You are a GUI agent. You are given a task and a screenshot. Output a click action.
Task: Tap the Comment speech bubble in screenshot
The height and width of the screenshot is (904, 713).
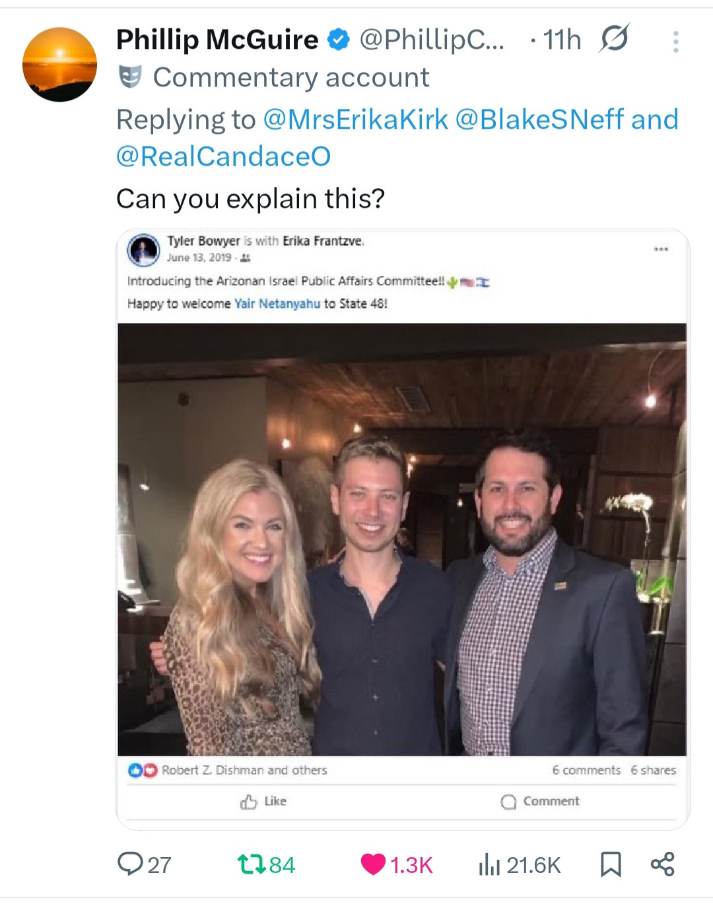508,802
